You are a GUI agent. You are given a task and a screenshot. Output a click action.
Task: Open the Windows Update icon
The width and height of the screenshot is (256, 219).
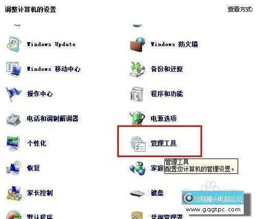tap(14, 44)
